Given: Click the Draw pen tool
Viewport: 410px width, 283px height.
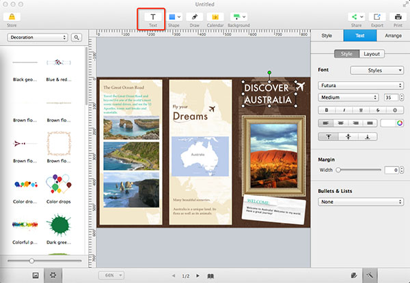Looking at the screenshot, I should pos(195,16).
